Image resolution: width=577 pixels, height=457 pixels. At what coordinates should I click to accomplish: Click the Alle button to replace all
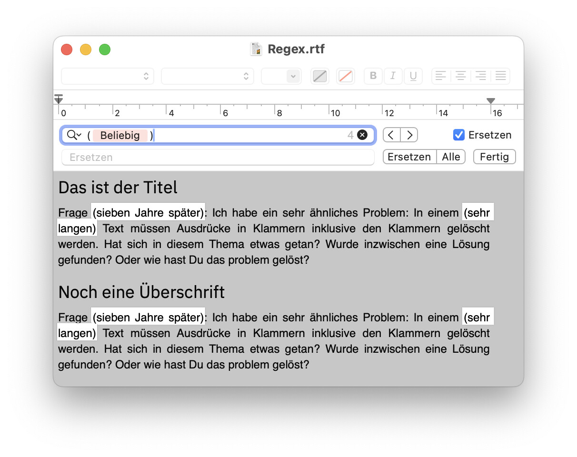pyautogui.click(x=451, y=157)
